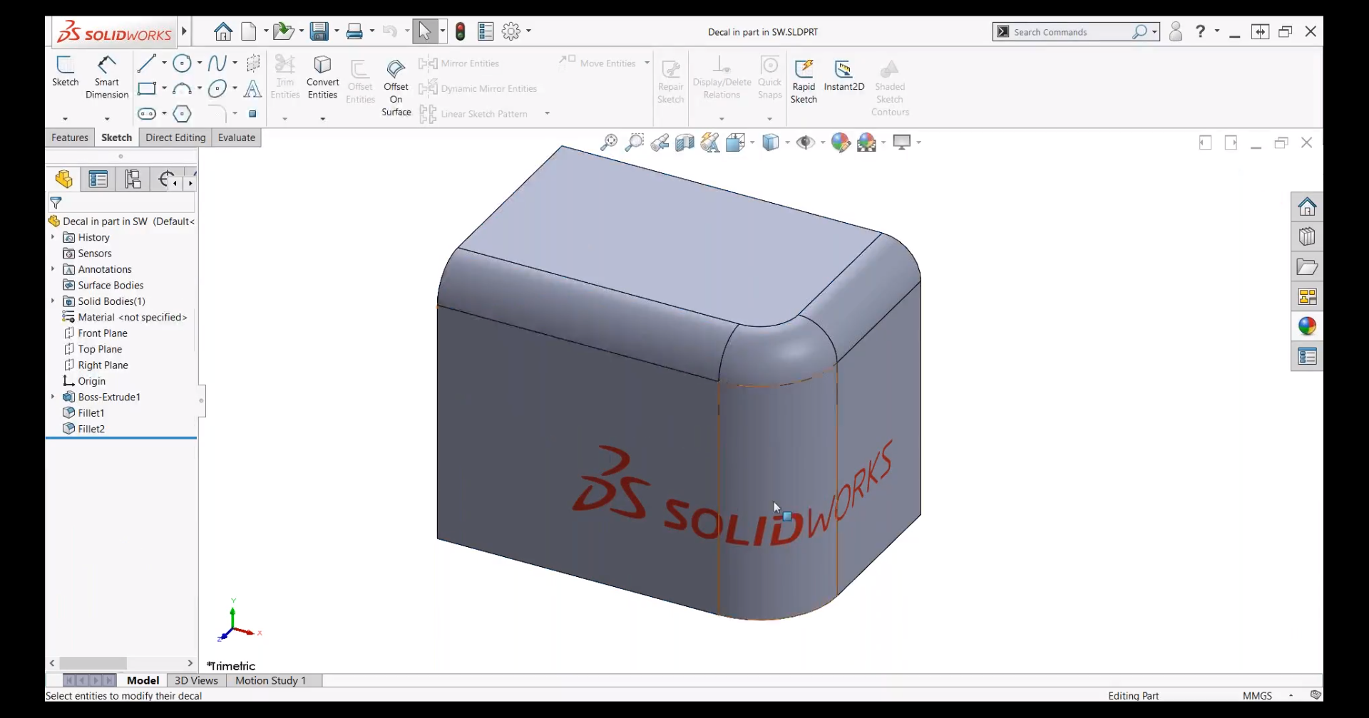
Task: Open the MMGS unit system dropdown
Action: (1291, 695)
